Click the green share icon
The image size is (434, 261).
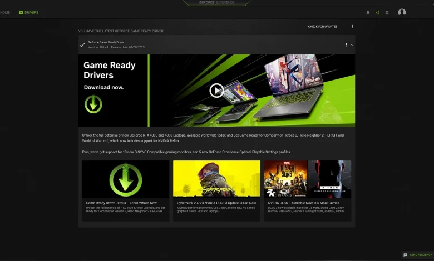pyautogui.click(x=377, y=12)
